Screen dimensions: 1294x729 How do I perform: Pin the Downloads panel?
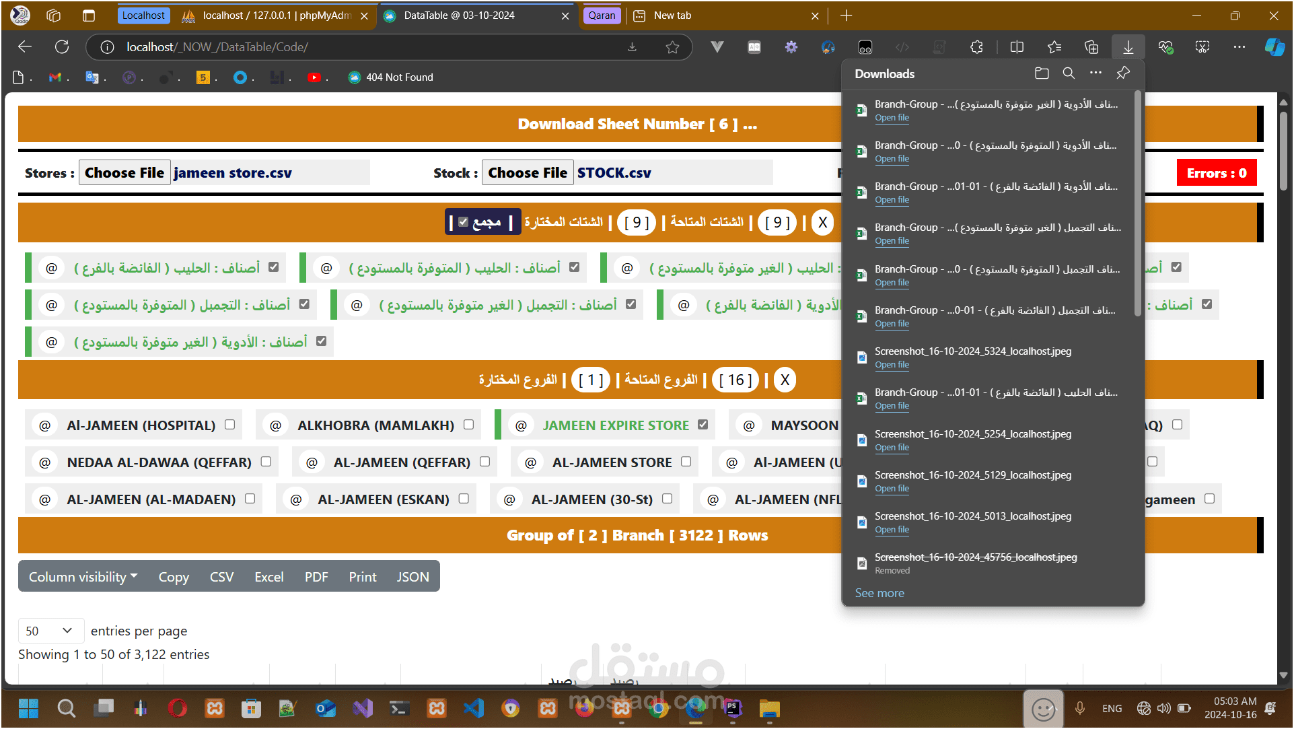pos(1123,73)
